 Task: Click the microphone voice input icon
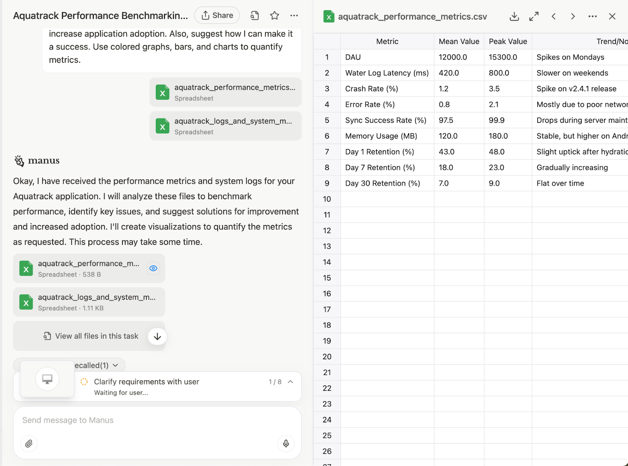coord(286,444)
